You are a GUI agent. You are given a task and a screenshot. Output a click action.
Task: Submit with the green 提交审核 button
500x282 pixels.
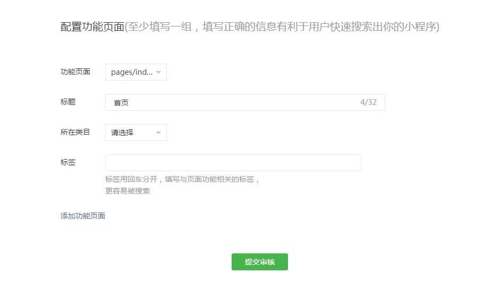click(x=260, y=262)
